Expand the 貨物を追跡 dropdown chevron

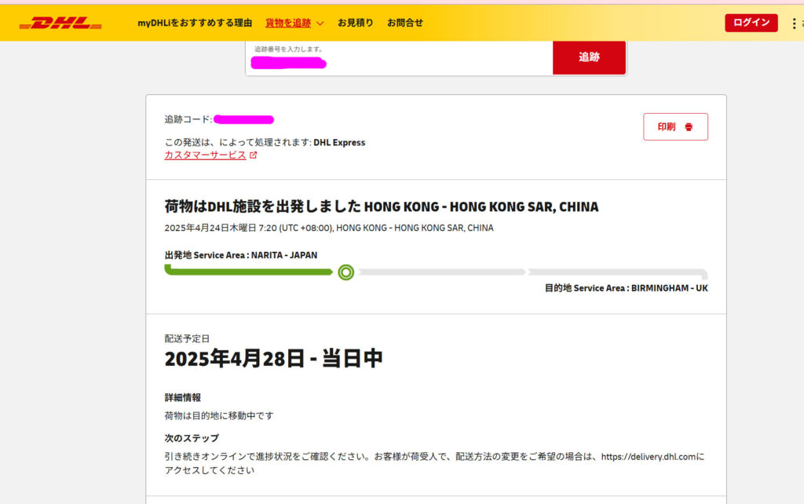click(x=320, y=24)
